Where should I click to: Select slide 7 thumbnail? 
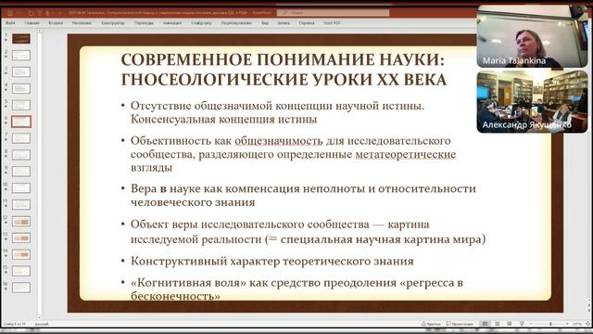point(20,138)
